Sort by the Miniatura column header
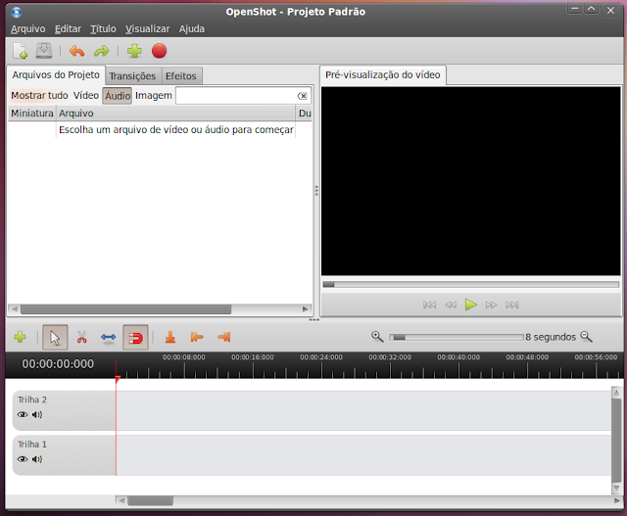The width and height of the screenshot is (627, 516). [x=32, y=114]
